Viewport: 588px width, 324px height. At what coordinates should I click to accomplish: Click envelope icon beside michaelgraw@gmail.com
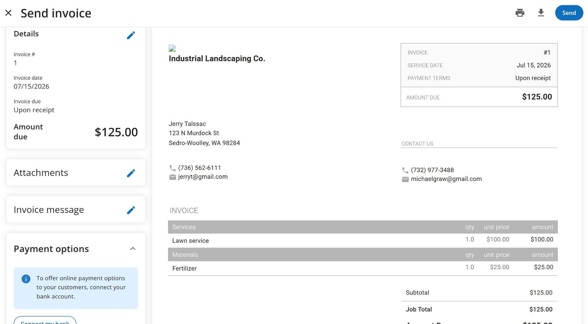(x=405, y=179)
